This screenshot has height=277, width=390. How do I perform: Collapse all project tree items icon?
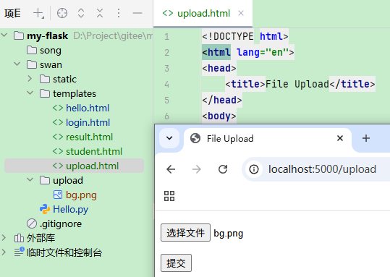(100, 13)
